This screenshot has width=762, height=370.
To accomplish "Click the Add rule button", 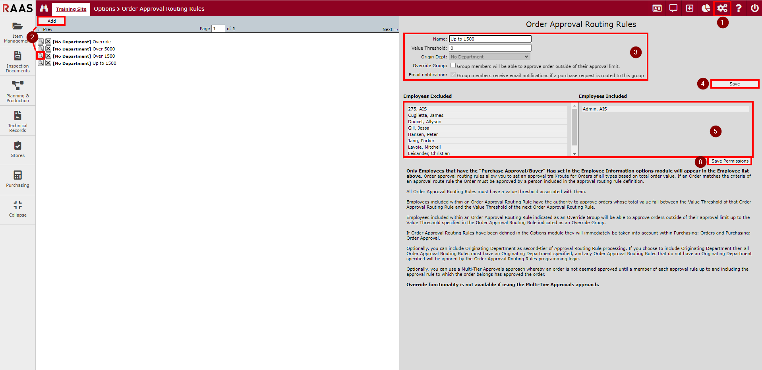I will (52, 21).
